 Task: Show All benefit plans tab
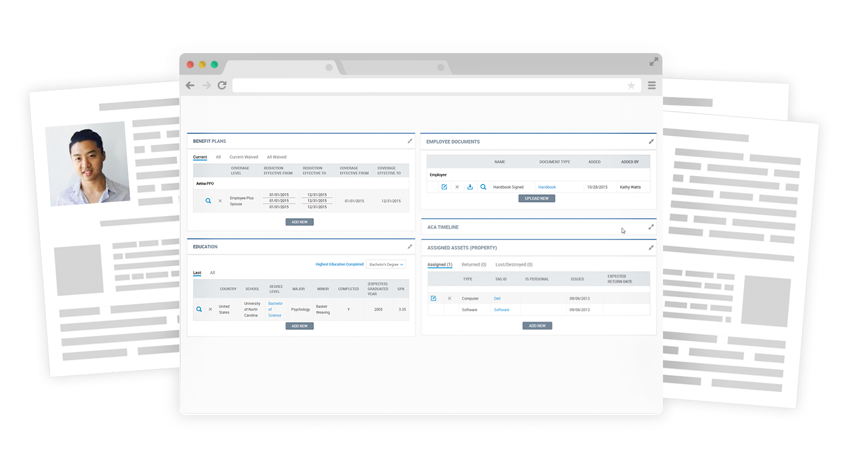(x=219, y=157)
